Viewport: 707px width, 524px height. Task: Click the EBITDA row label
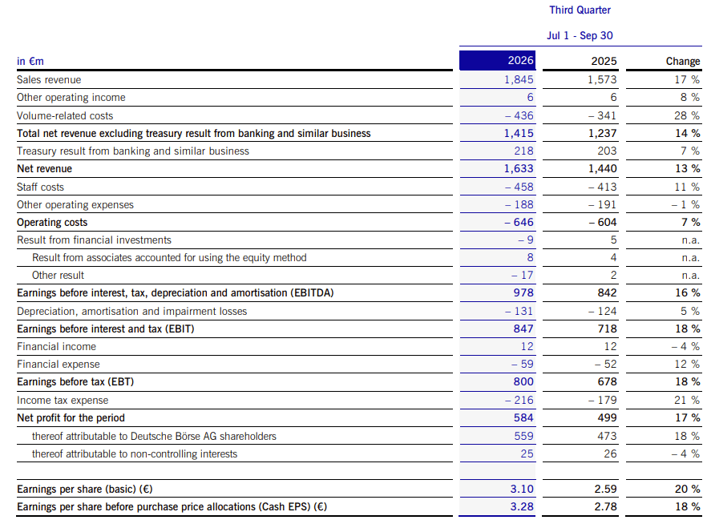[176, 293]
